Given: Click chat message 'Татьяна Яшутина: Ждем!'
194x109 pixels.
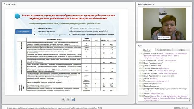Looking at the screenshot, I should click(150, 84).
